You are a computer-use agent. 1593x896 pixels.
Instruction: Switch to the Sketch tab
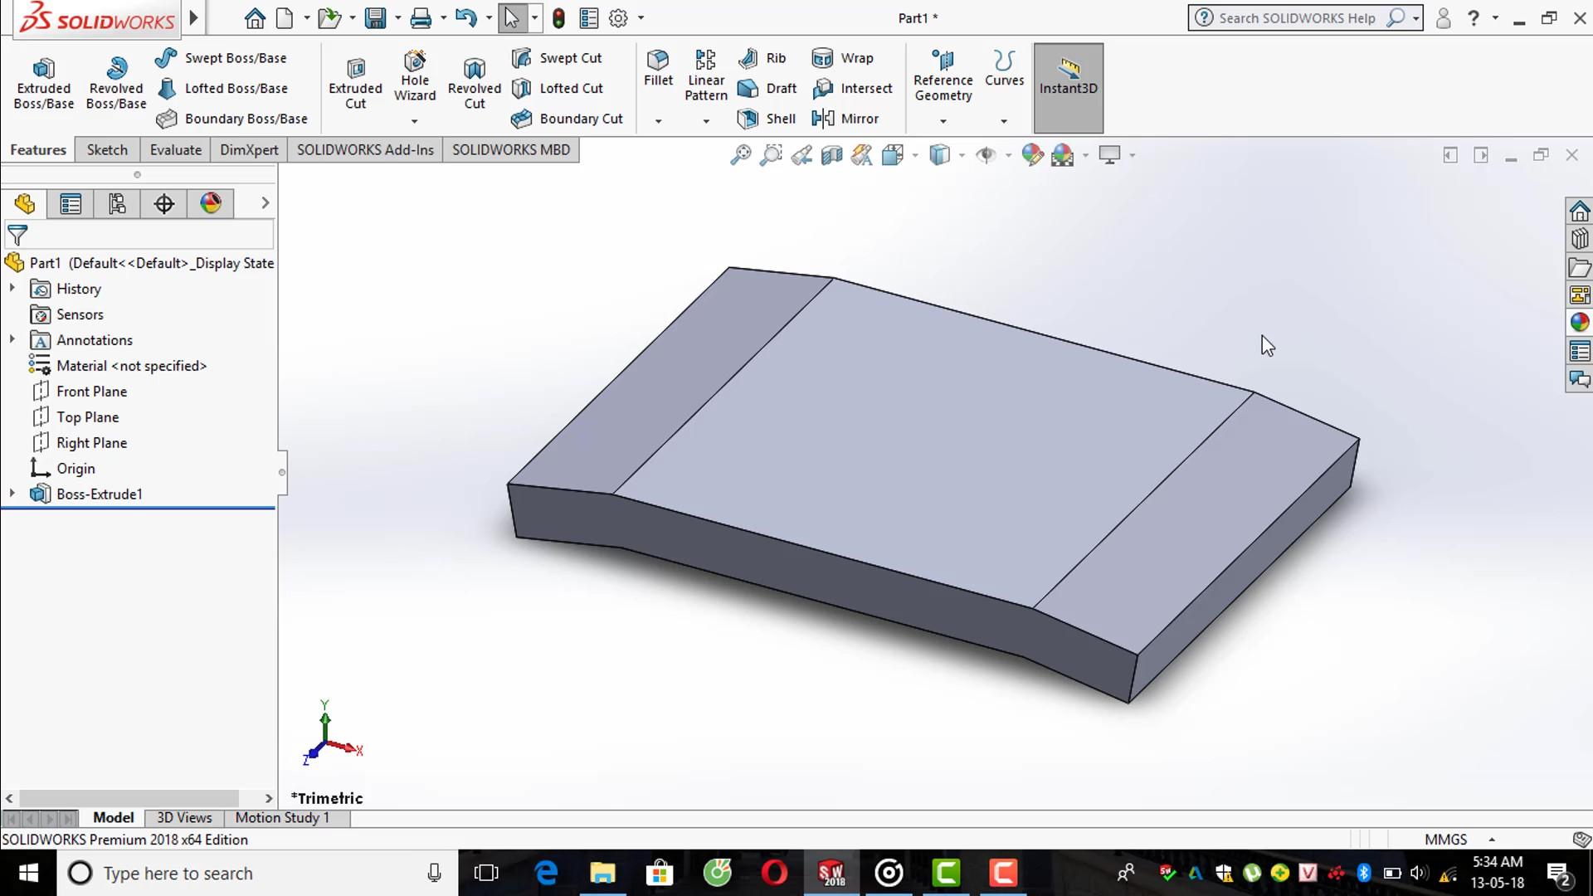click(x=107, y=149)
